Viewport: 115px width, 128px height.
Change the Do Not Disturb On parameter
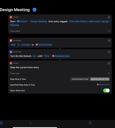[34, 56]
